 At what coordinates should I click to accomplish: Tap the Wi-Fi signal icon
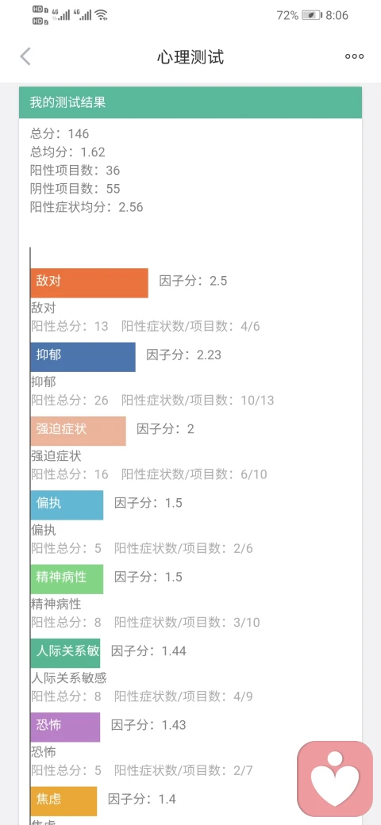[x=102, y=15]
